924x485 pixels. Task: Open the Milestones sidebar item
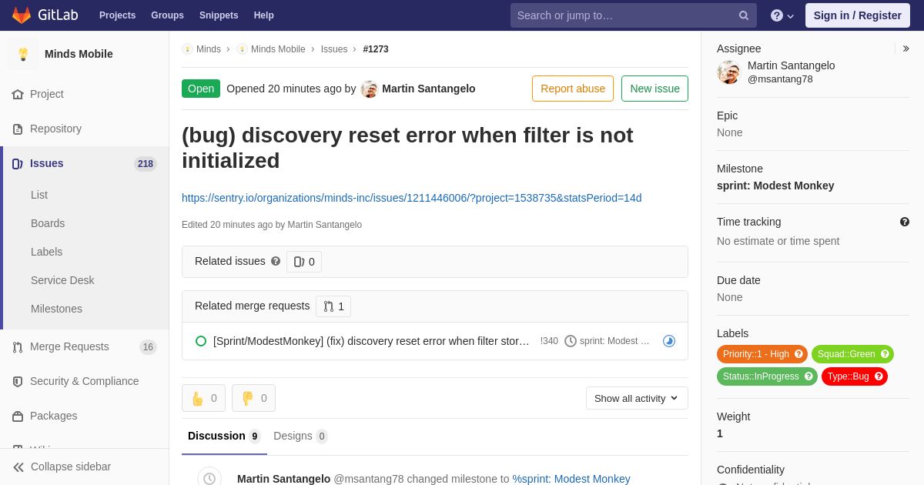coord(56,309)
